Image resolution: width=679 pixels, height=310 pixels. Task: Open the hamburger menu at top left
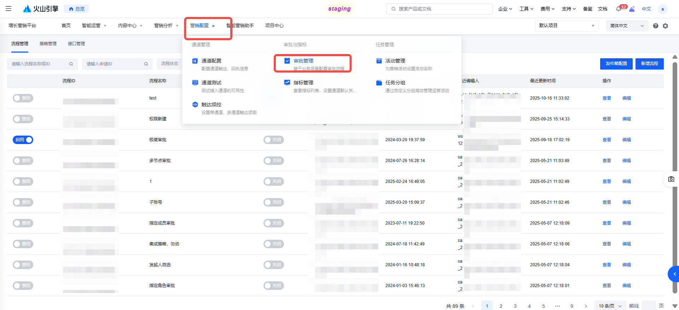(x=8, y=8)
